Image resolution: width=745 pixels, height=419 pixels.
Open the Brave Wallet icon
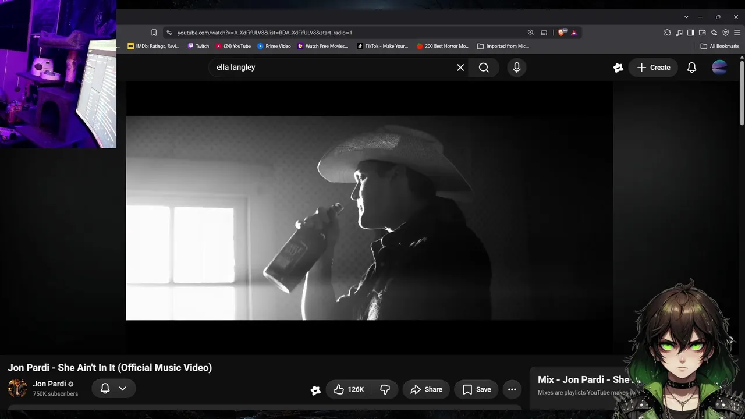coord(702,33)
